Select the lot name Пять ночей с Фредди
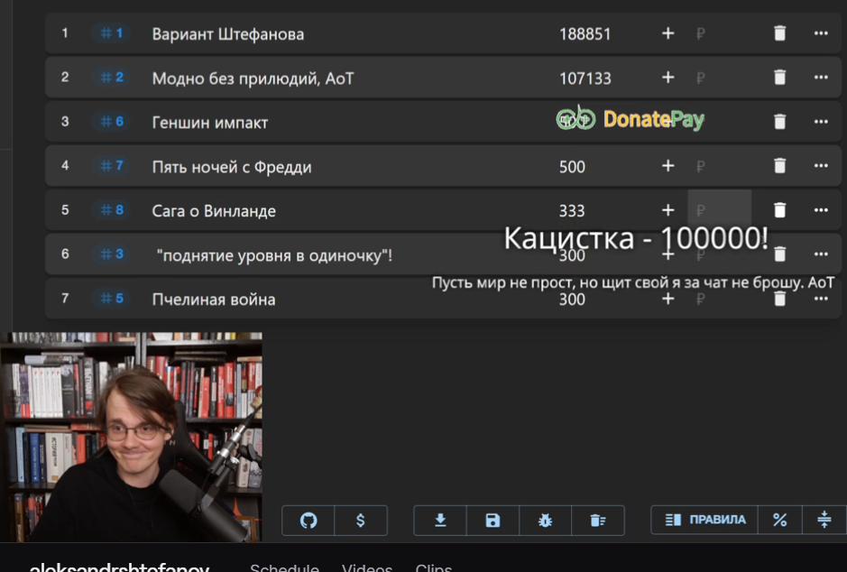The width and height of the screenshot is (847, 572). click(x=232, y=167)
